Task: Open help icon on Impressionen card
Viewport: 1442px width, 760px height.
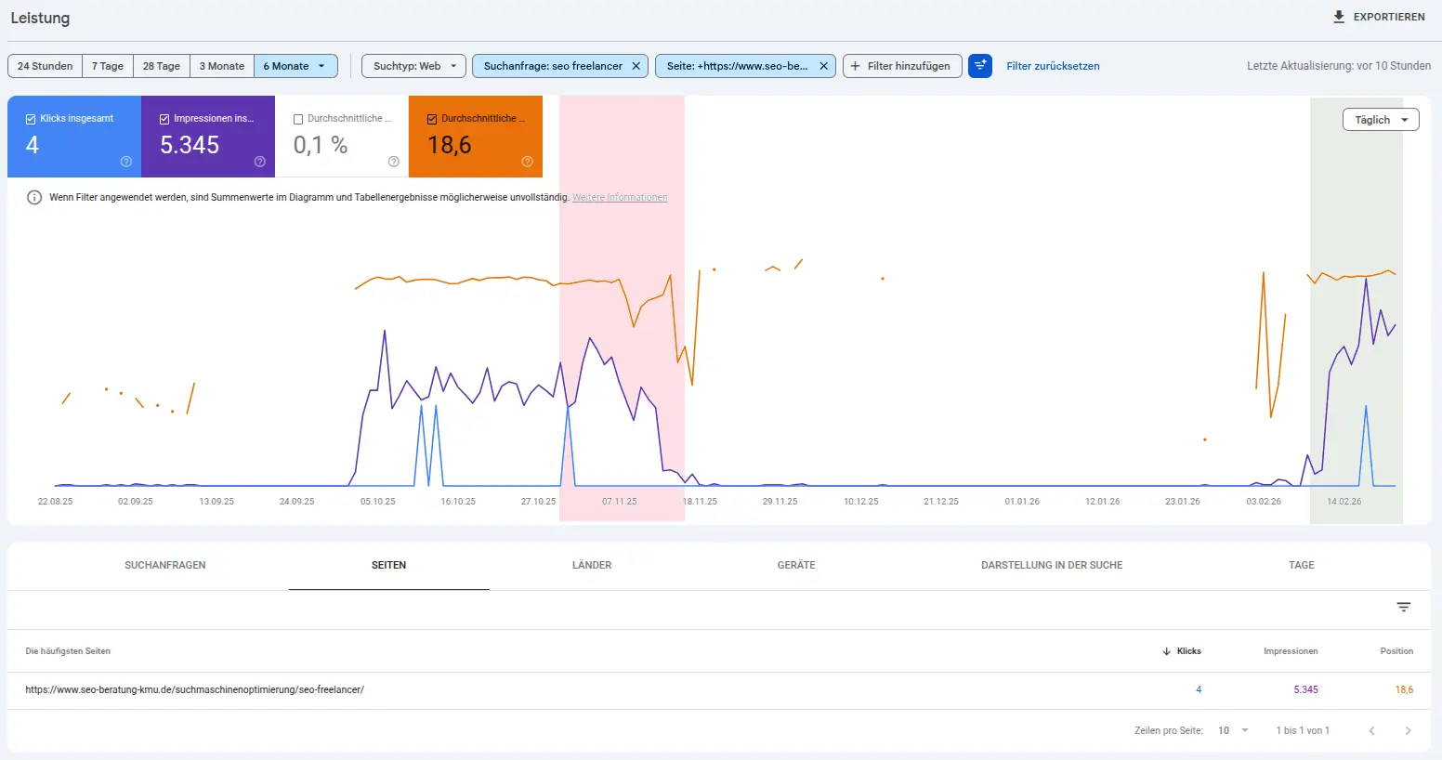Action: tap(260, 162)
